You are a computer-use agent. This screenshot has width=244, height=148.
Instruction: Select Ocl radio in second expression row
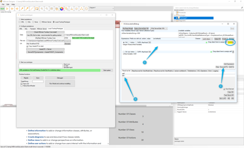[124, 52]
